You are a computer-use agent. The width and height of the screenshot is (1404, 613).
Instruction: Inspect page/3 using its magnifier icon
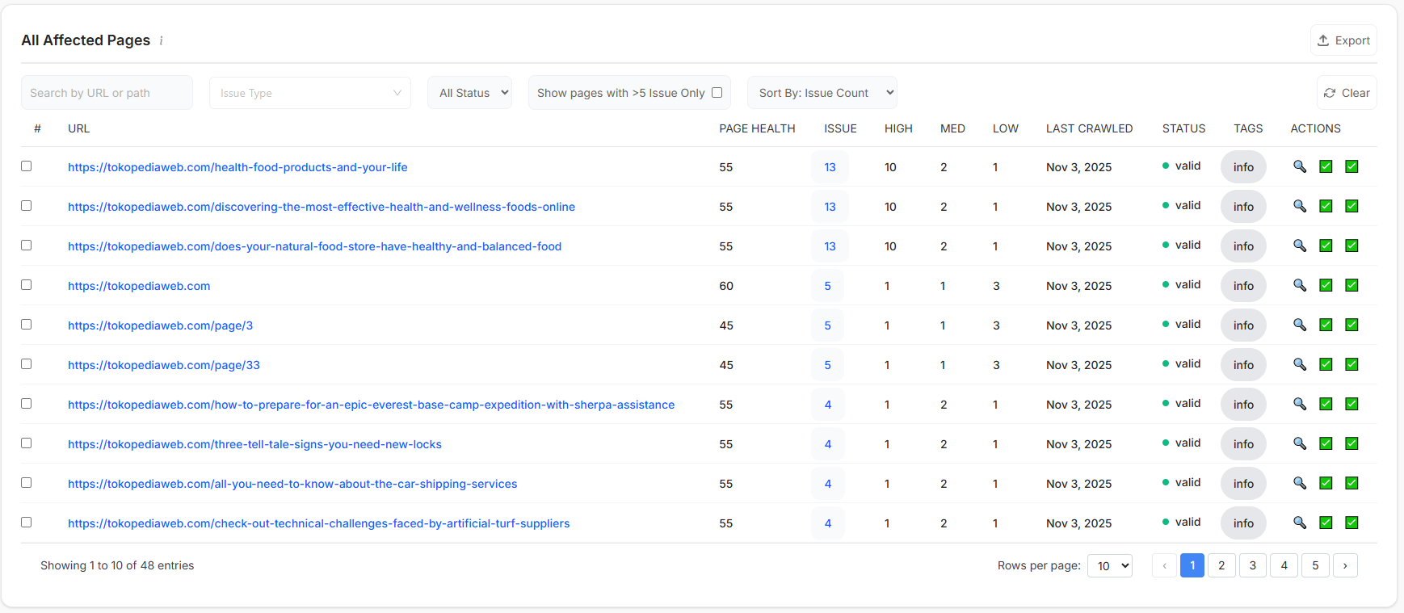click(1300, 325)
